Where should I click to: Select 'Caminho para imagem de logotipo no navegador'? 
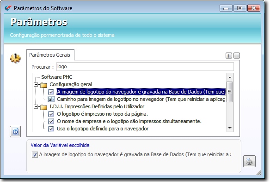point(141,99)
